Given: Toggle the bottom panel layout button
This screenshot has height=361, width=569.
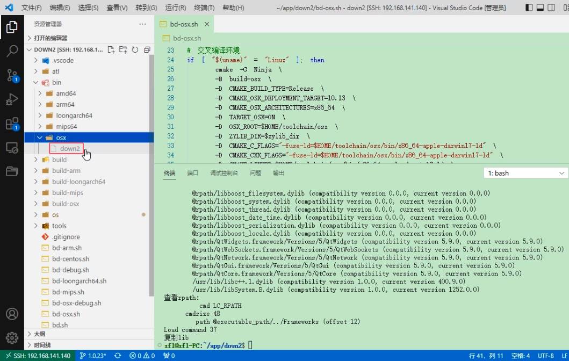Looking at the screenshot, I should pyautogui.click(x=540, y=8).
